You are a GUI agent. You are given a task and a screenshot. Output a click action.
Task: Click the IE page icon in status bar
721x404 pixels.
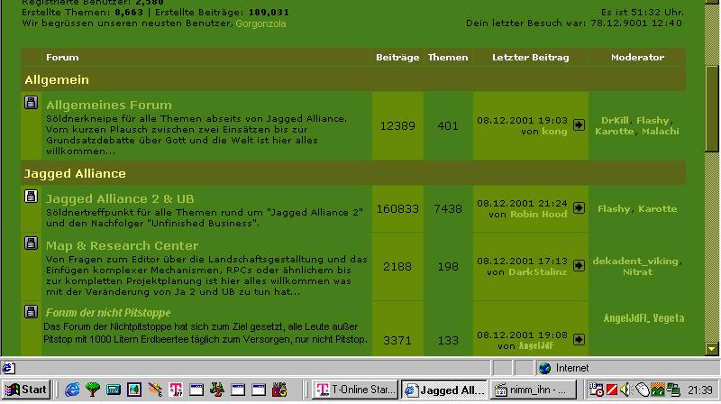[9, 368]
